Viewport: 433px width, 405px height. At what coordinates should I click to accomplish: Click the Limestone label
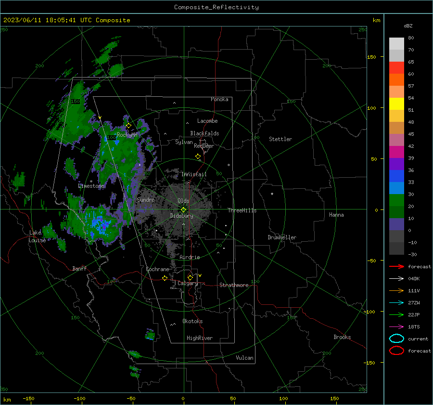pos(91,186)
